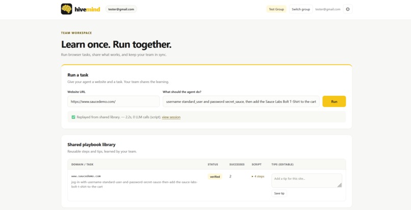
Task: Click the Switch group button
Action: pos(301,9)
